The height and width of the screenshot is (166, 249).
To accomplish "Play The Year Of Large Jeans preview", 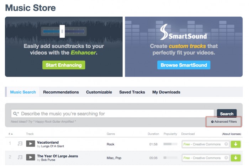I will (31, 157).
